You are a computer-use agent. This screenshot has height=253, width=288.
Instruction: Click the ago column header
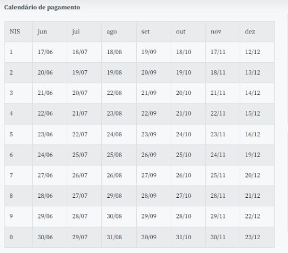pos(119,32)
